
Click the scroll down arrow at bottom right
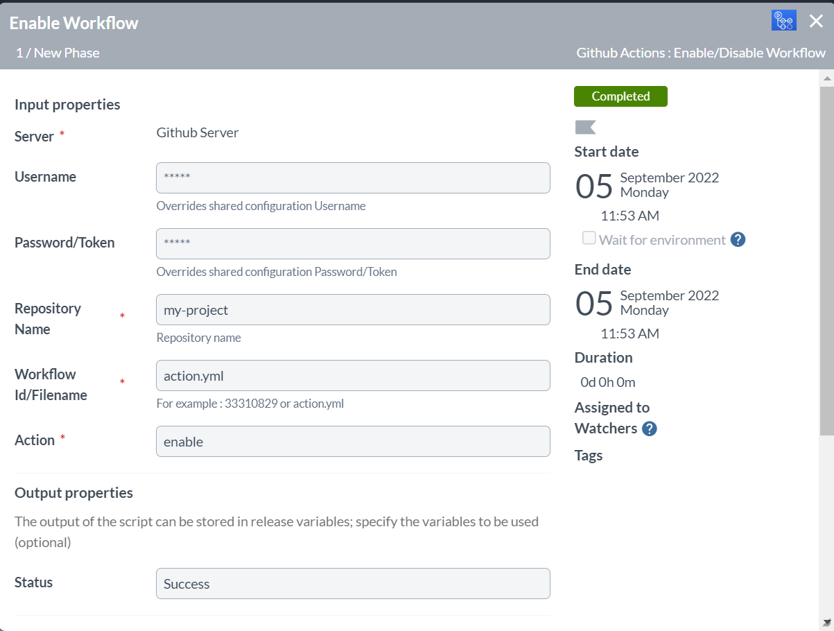(x=826, y=622)
